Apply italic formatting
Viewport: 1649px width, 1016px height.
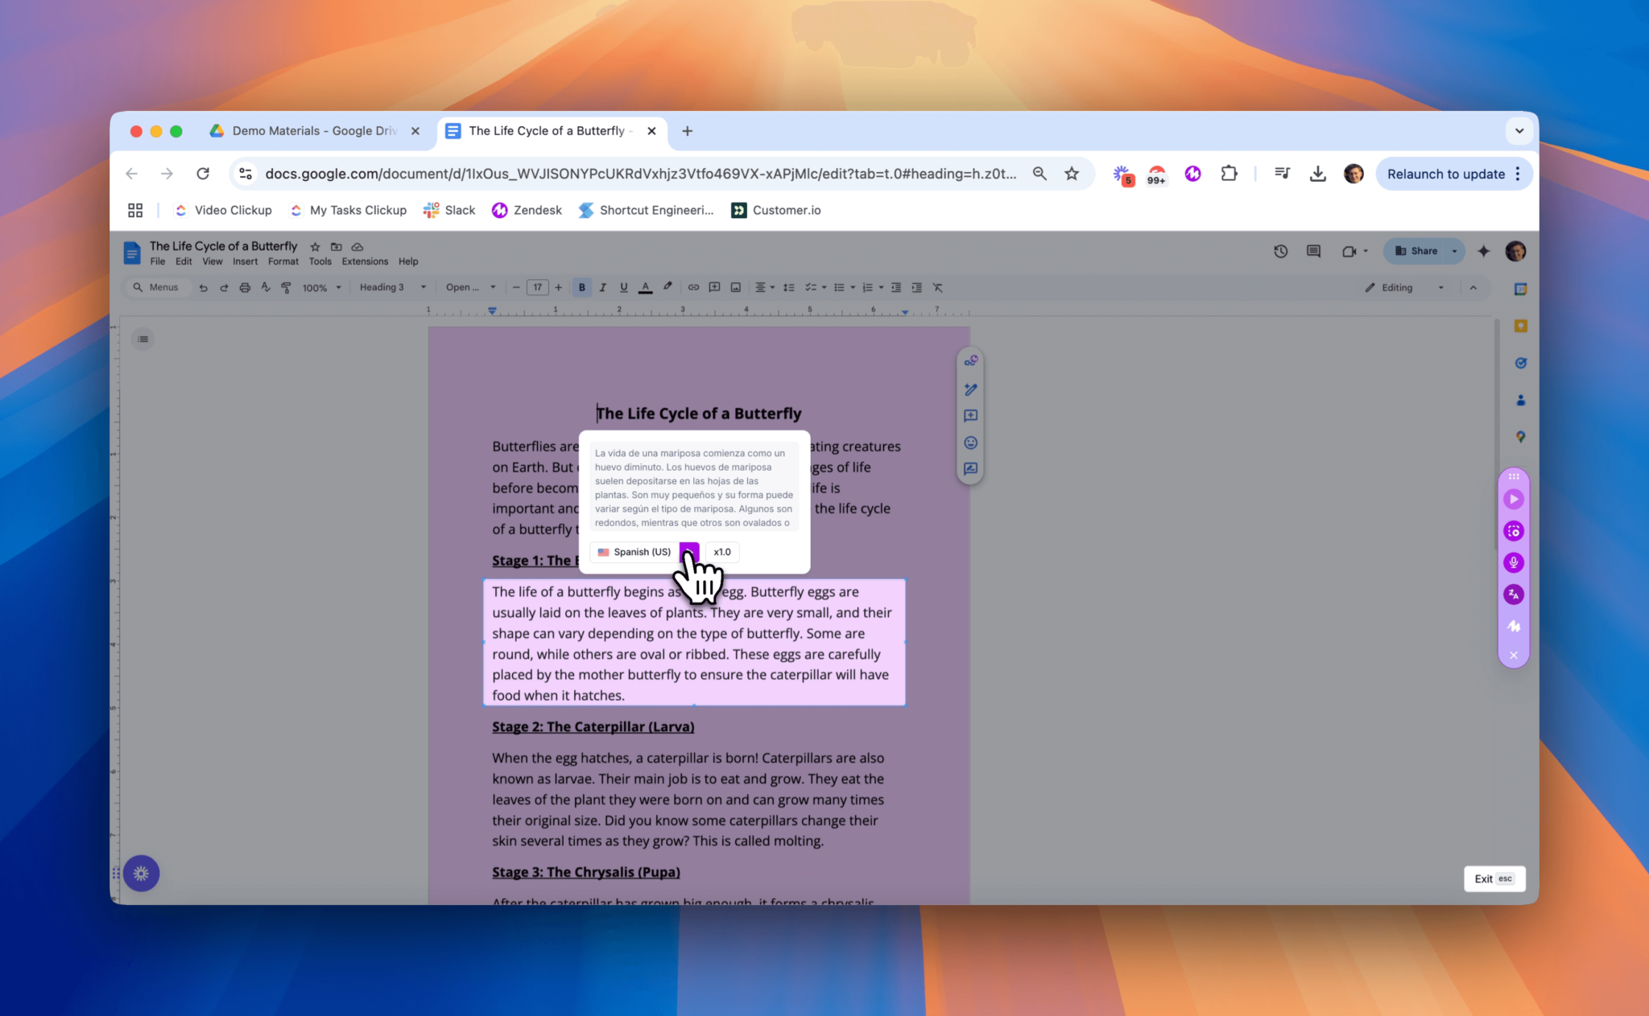tap(602, 287)
